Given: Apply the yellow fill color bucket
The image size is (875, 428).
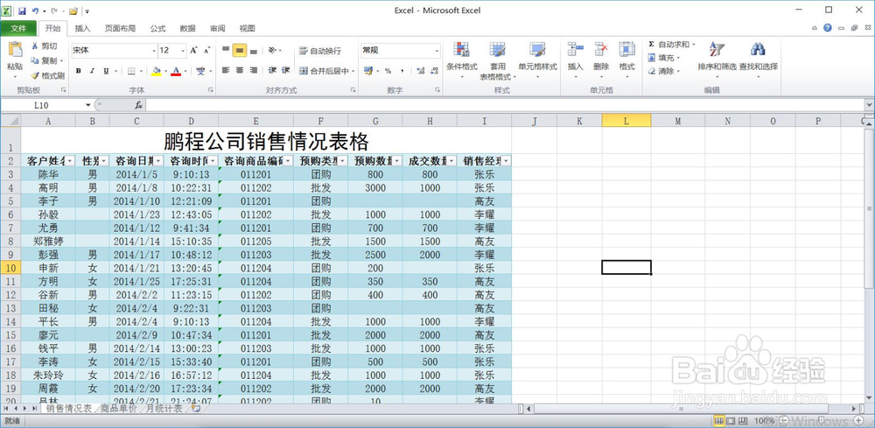Looking at the screenshot, I should point(156,71).
